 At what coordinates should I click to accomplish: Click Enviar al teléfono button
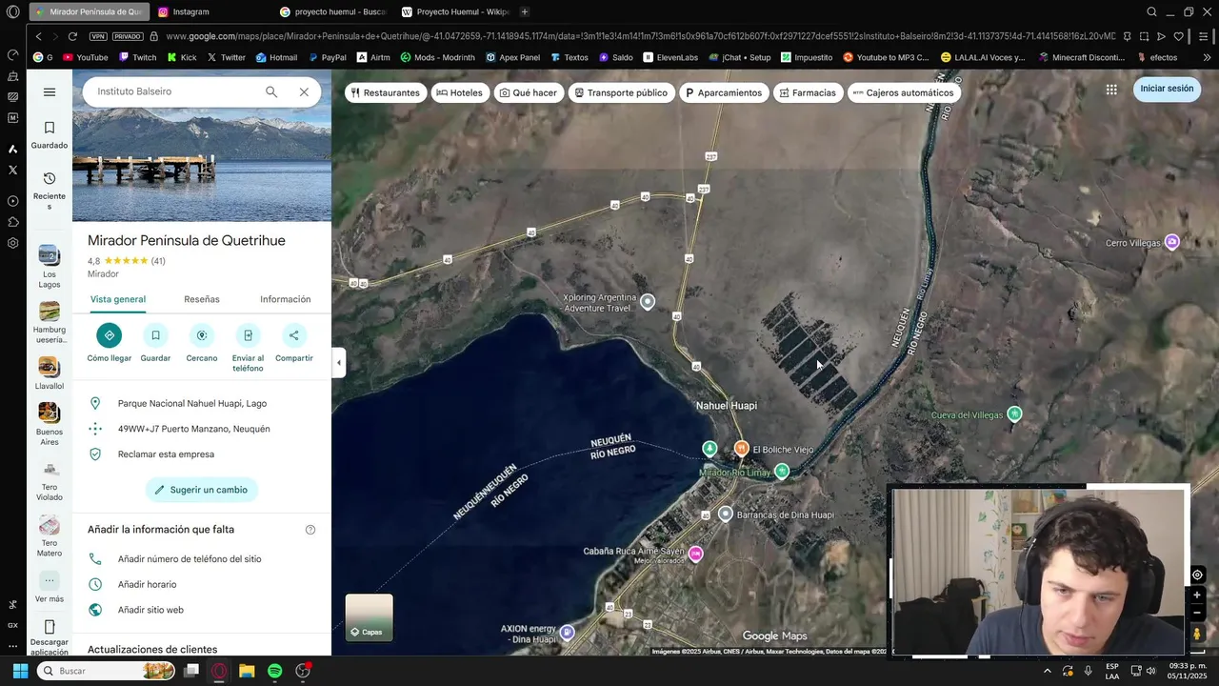click(248, 348)
